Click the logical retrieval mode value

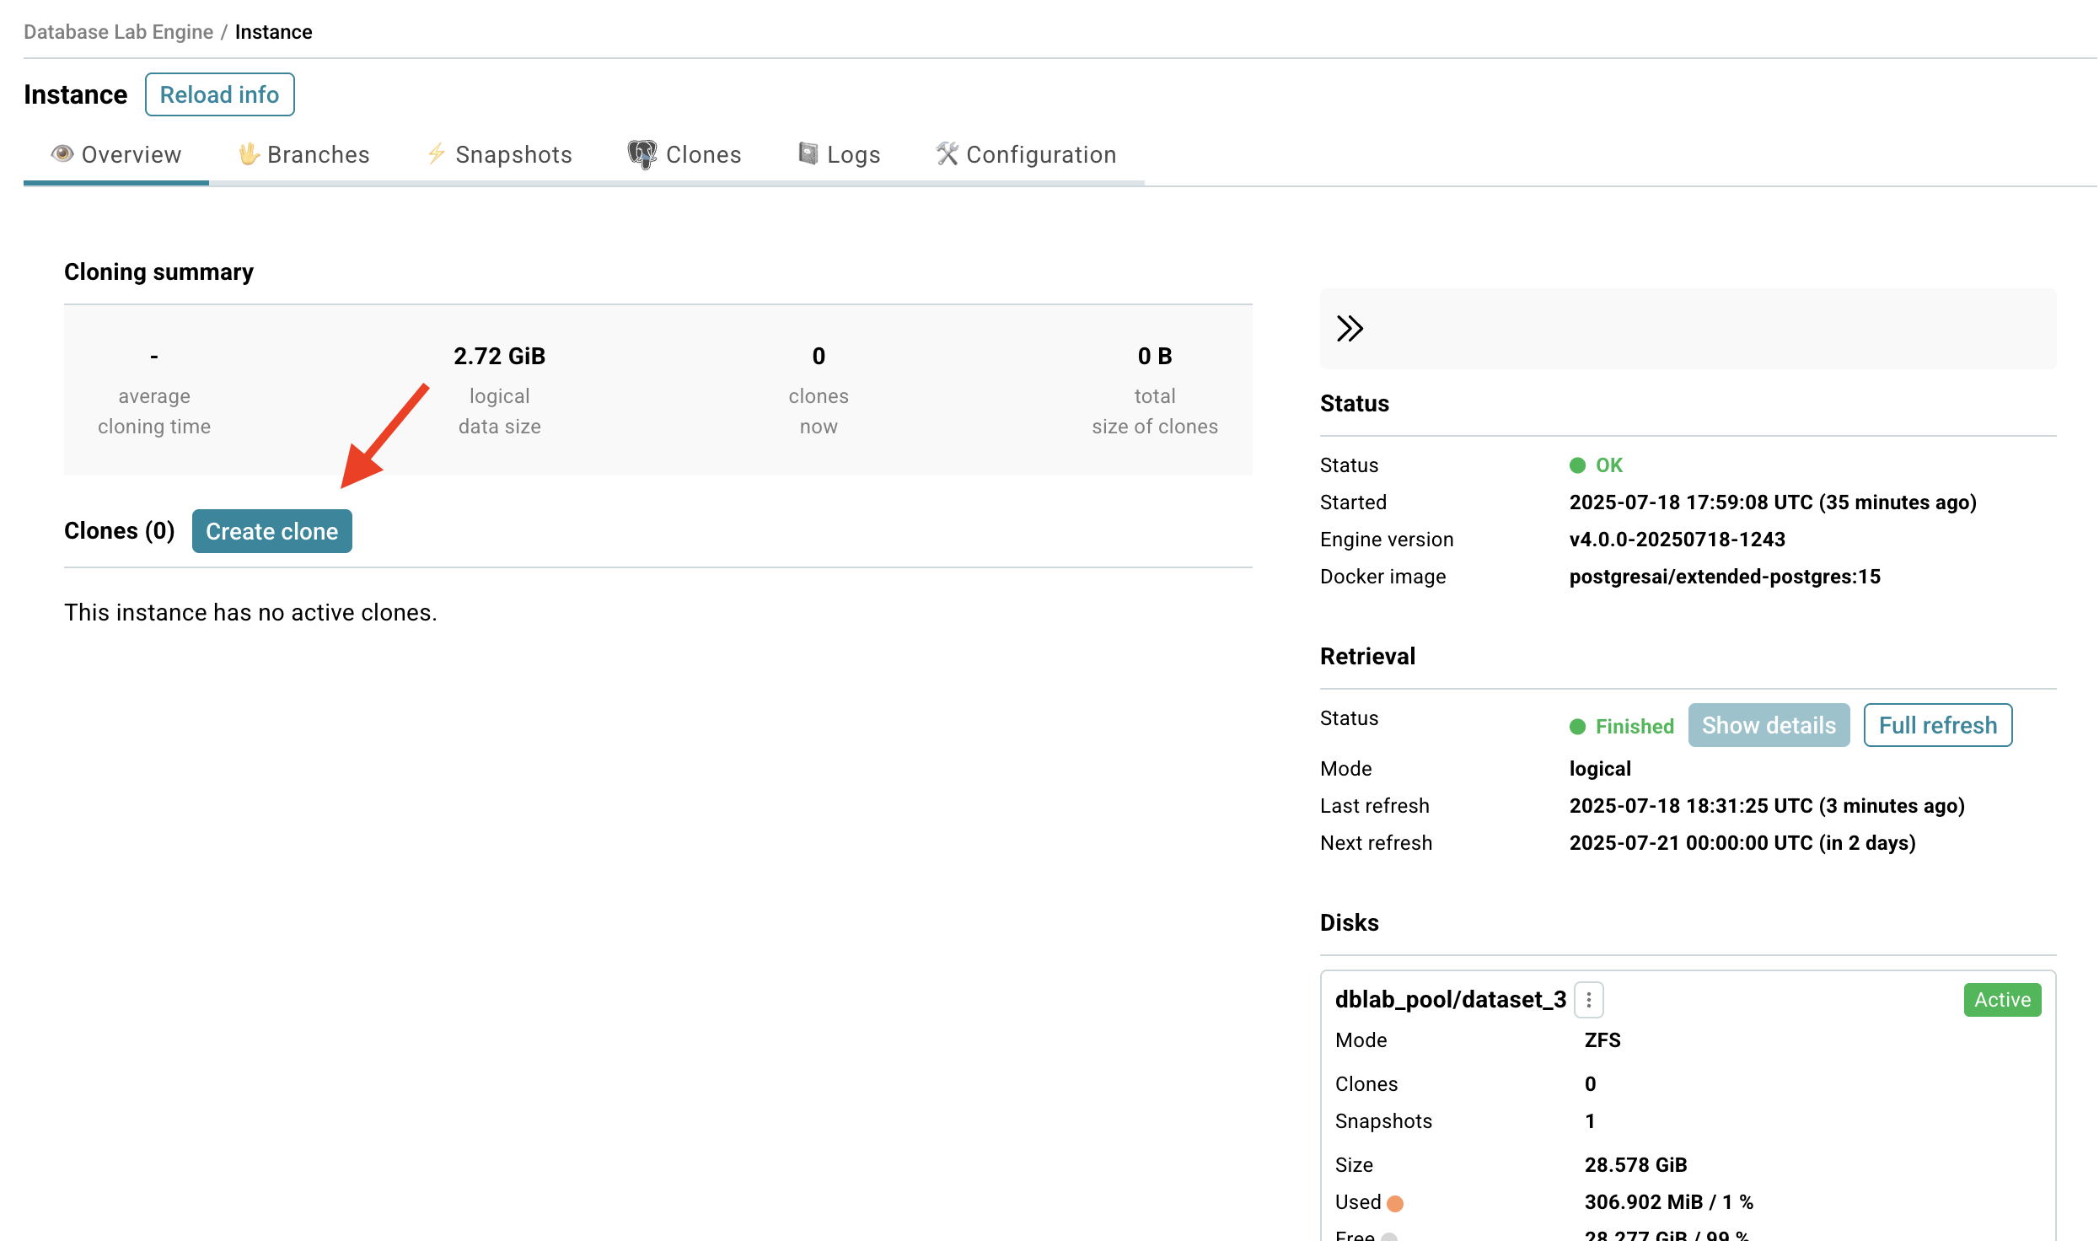pyautogui.click(x=1600, y=769)
